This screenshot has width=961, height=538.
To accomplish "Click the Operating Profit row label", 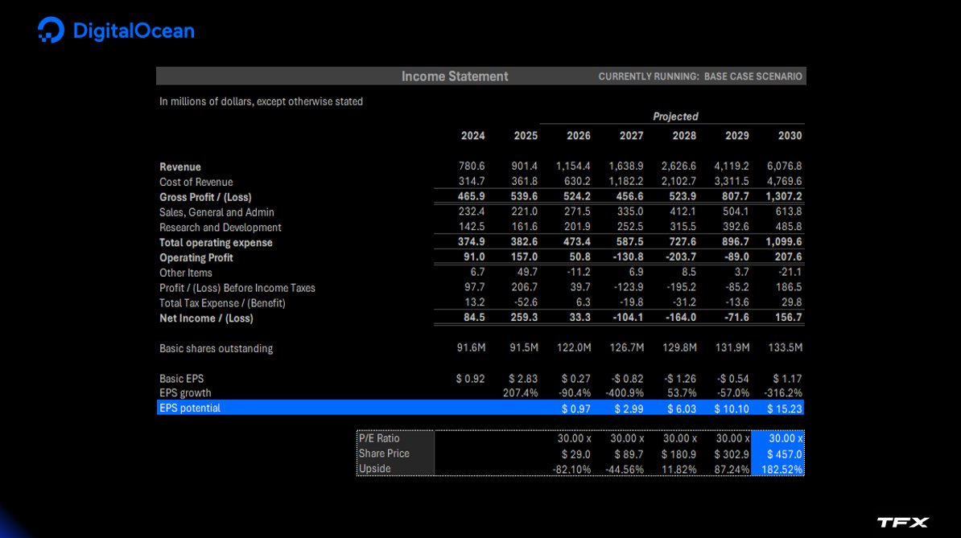I will 196,257.
